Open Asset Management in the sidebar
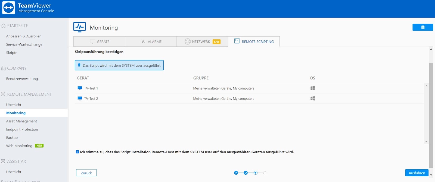The width and height of the screenshot is (435, 182). 21,121
